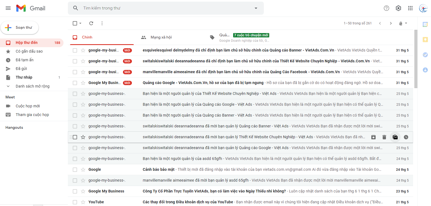Click the Support help icon

[386, 8]
